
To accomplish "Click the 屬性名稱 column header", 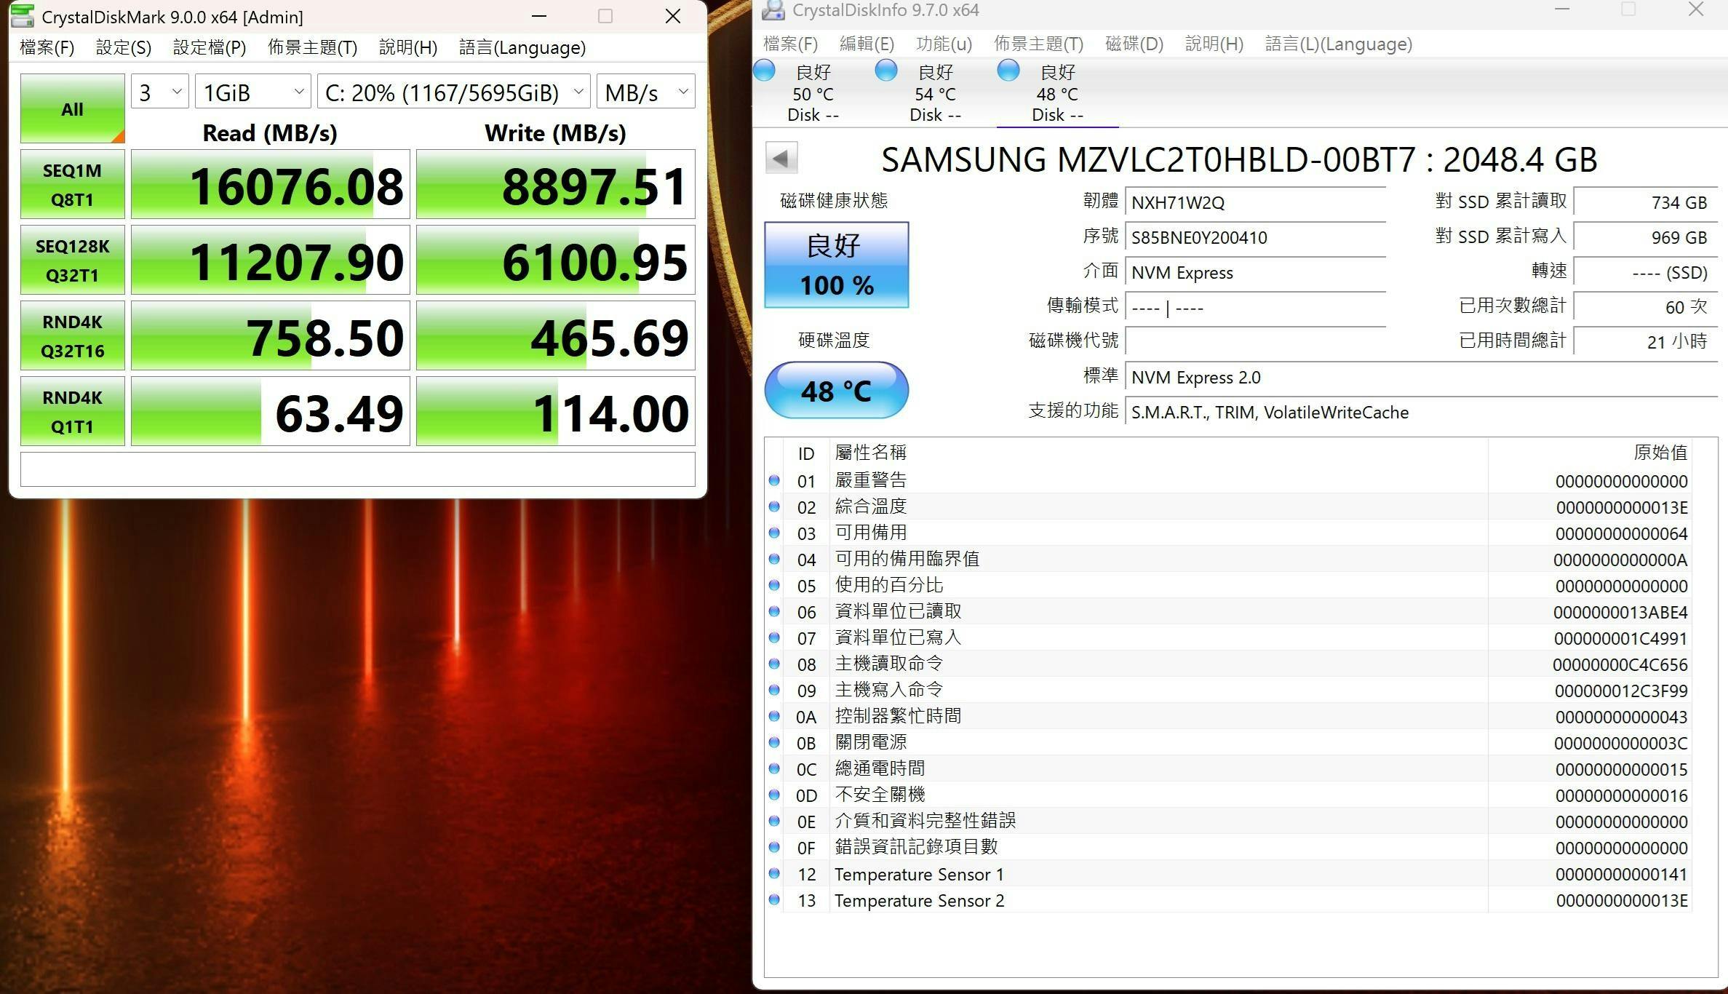I will tap(1158, 453).
